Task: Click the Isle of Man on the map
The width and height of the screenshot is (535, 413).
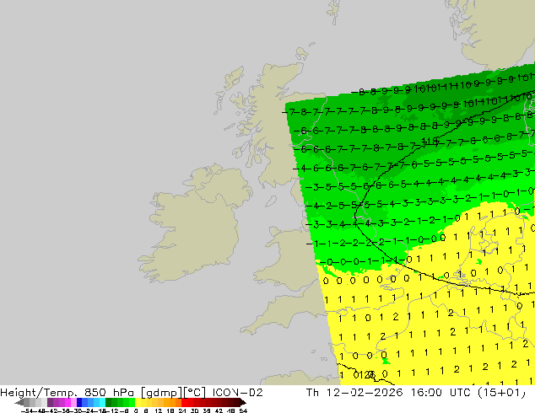Action: coord(271,201)
